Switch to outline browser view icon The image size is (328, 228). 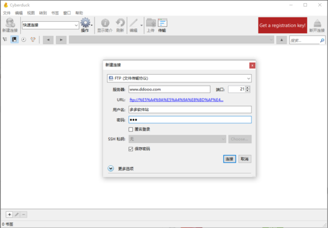(5, 39)
